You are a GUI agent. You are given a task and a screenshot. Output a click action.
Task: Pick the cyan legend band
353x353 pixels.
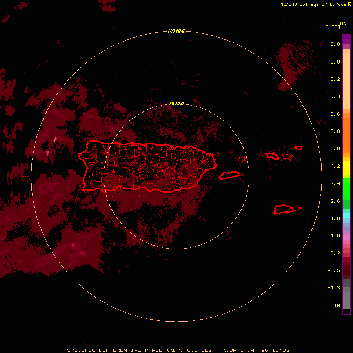click(x=346, y=216)
